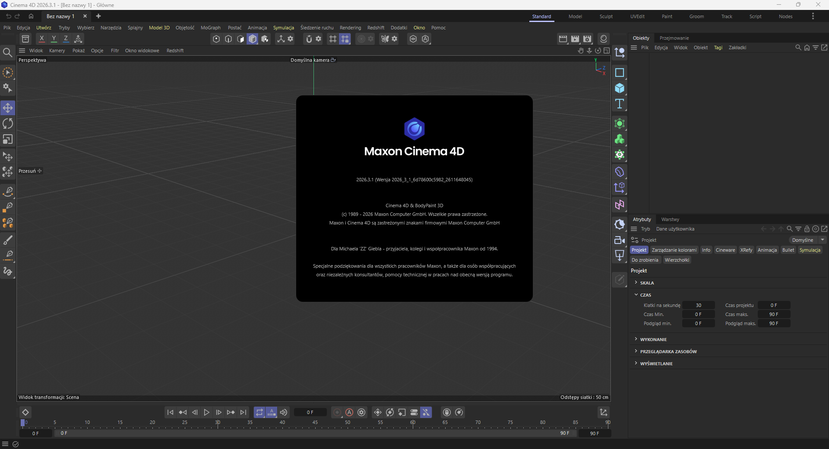
Task: Switch to the Warstwy tab
Action: 670,219
